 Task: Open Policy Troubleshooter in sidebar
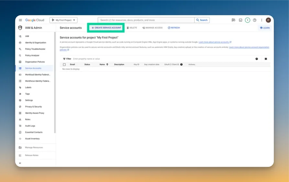(x=34, y=49)
